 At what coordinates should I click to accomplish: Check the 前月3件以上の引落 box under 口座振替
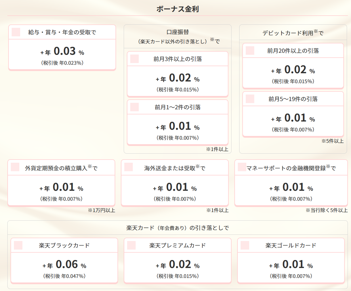[x=134, y=59]
